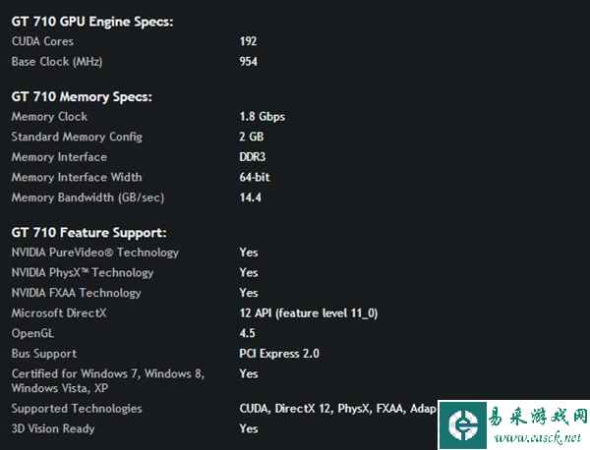Open the www.easck.net watermark link
The width and height of the screenshot is (590, 450).
pos(539,438)
